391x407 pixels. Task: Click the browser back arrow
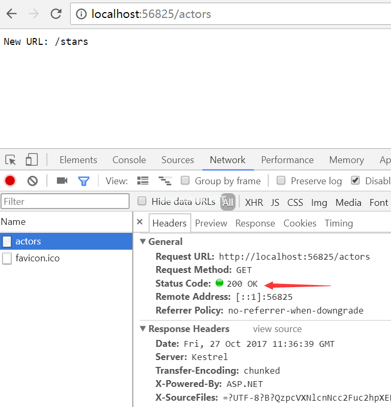pos(11,14)
